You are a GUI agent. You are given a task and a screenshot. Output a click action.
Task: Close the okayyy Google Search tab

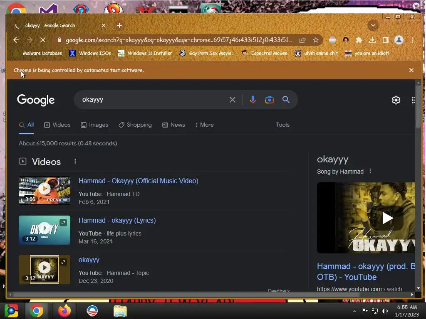pos(104,25)
